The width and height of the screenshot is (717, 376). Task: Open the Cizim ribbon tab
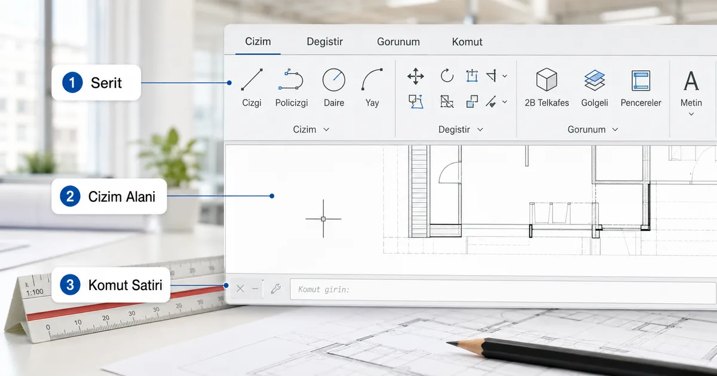coord(258,42)
